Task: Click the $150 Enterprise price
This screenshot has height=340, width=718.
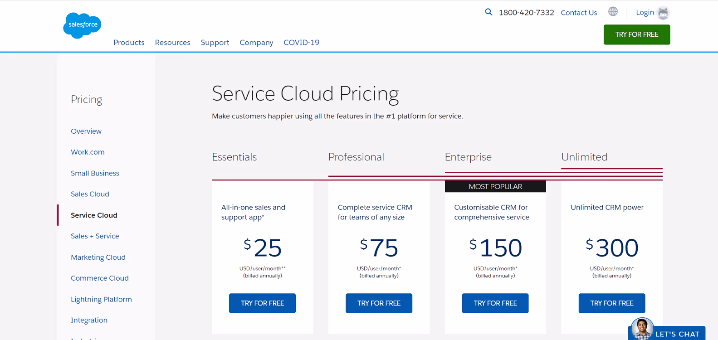Action: pos(495,248)
